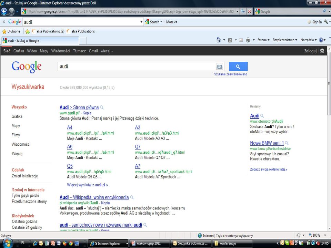Viewport: 331px width, 248px height.
Task: Switch to krakow uprp 2011 taskbar window
Action: pyautogui.click(x=149, y=244)
